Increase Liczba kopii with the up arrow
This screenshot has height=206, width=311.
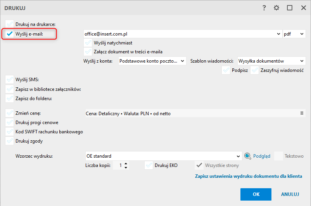[126, 163]
